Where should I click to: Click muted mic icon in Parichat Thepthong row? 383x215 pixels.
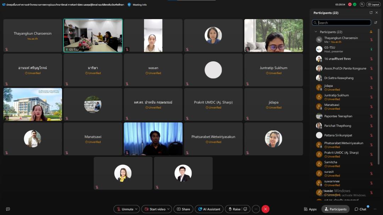371,126
